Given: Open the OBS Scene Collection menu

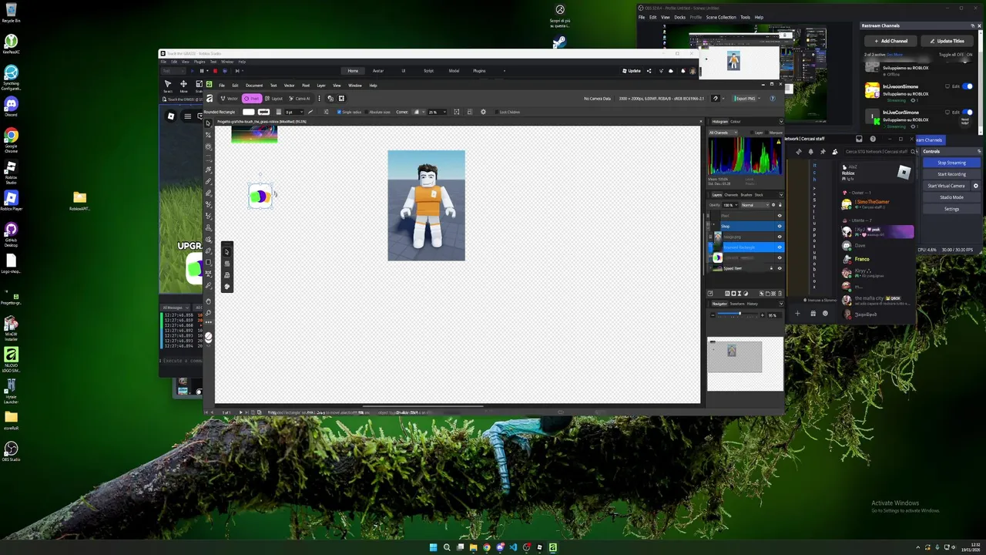Looking at the screenshot, I should 721,17.
